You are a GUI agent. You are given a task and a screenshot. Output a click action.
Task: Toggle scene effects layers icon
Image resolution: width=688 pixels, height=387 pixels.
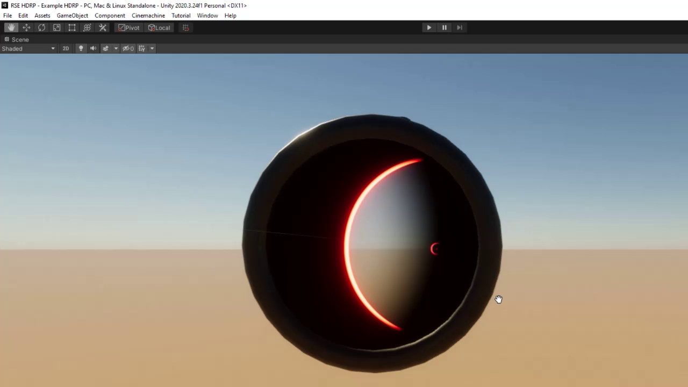[x=105, y=48]
